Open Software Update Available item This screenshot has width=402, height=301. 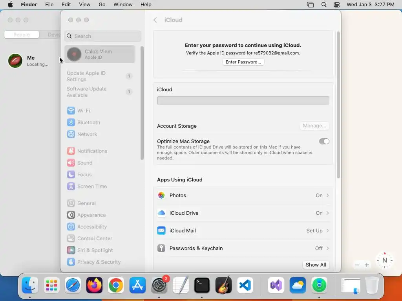(x=100, y=92)
